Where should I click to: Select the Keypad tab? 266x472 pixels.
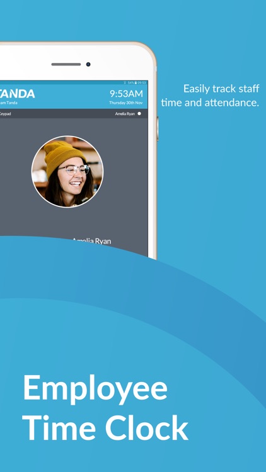[6, 114]
